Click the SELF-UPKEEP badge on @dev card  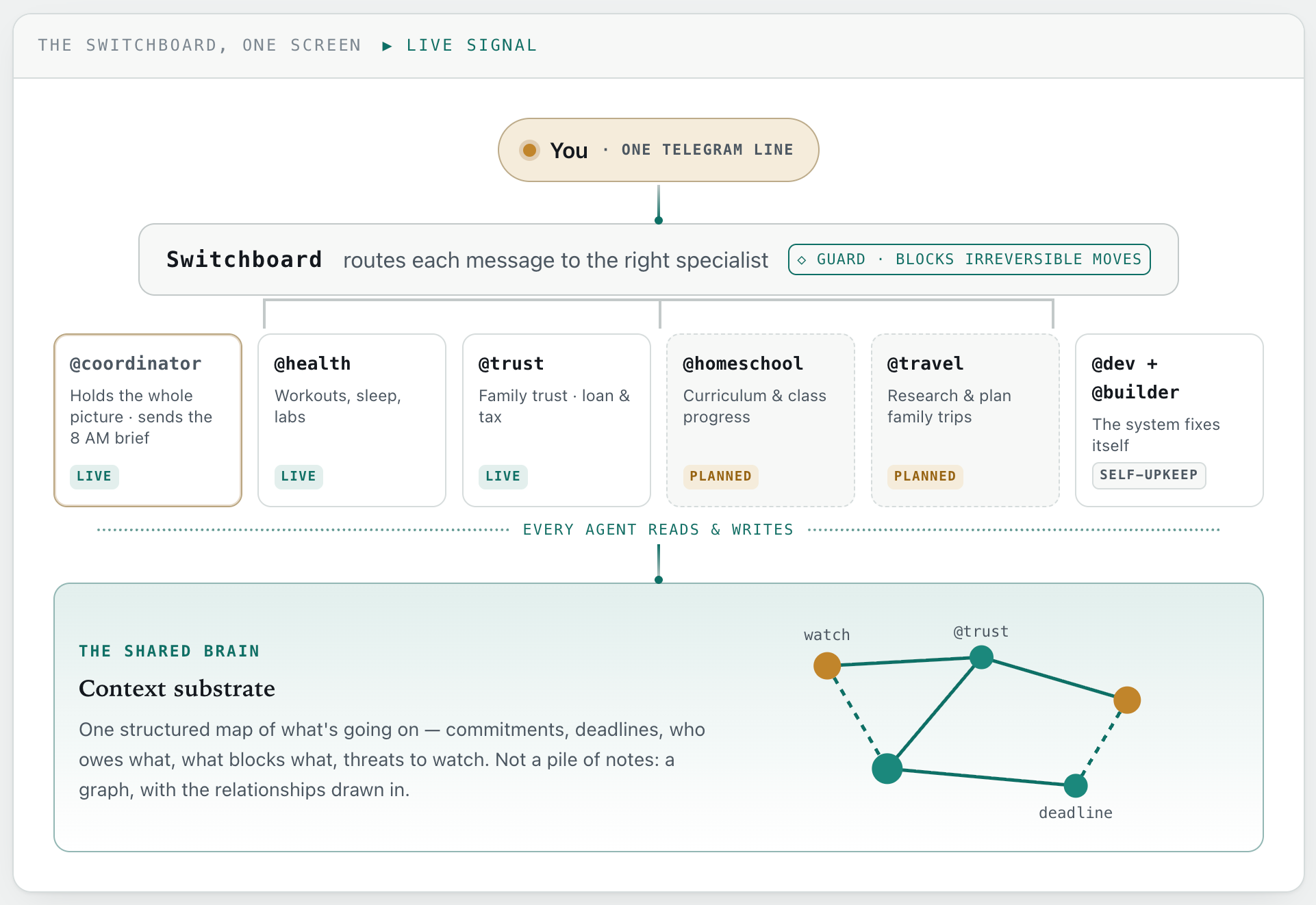point(1149,475)
